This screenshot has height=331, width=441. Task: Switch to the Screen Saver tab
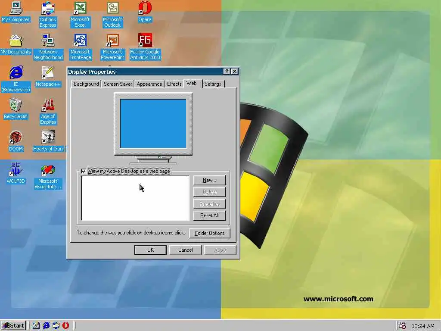(x=118, y=84)
